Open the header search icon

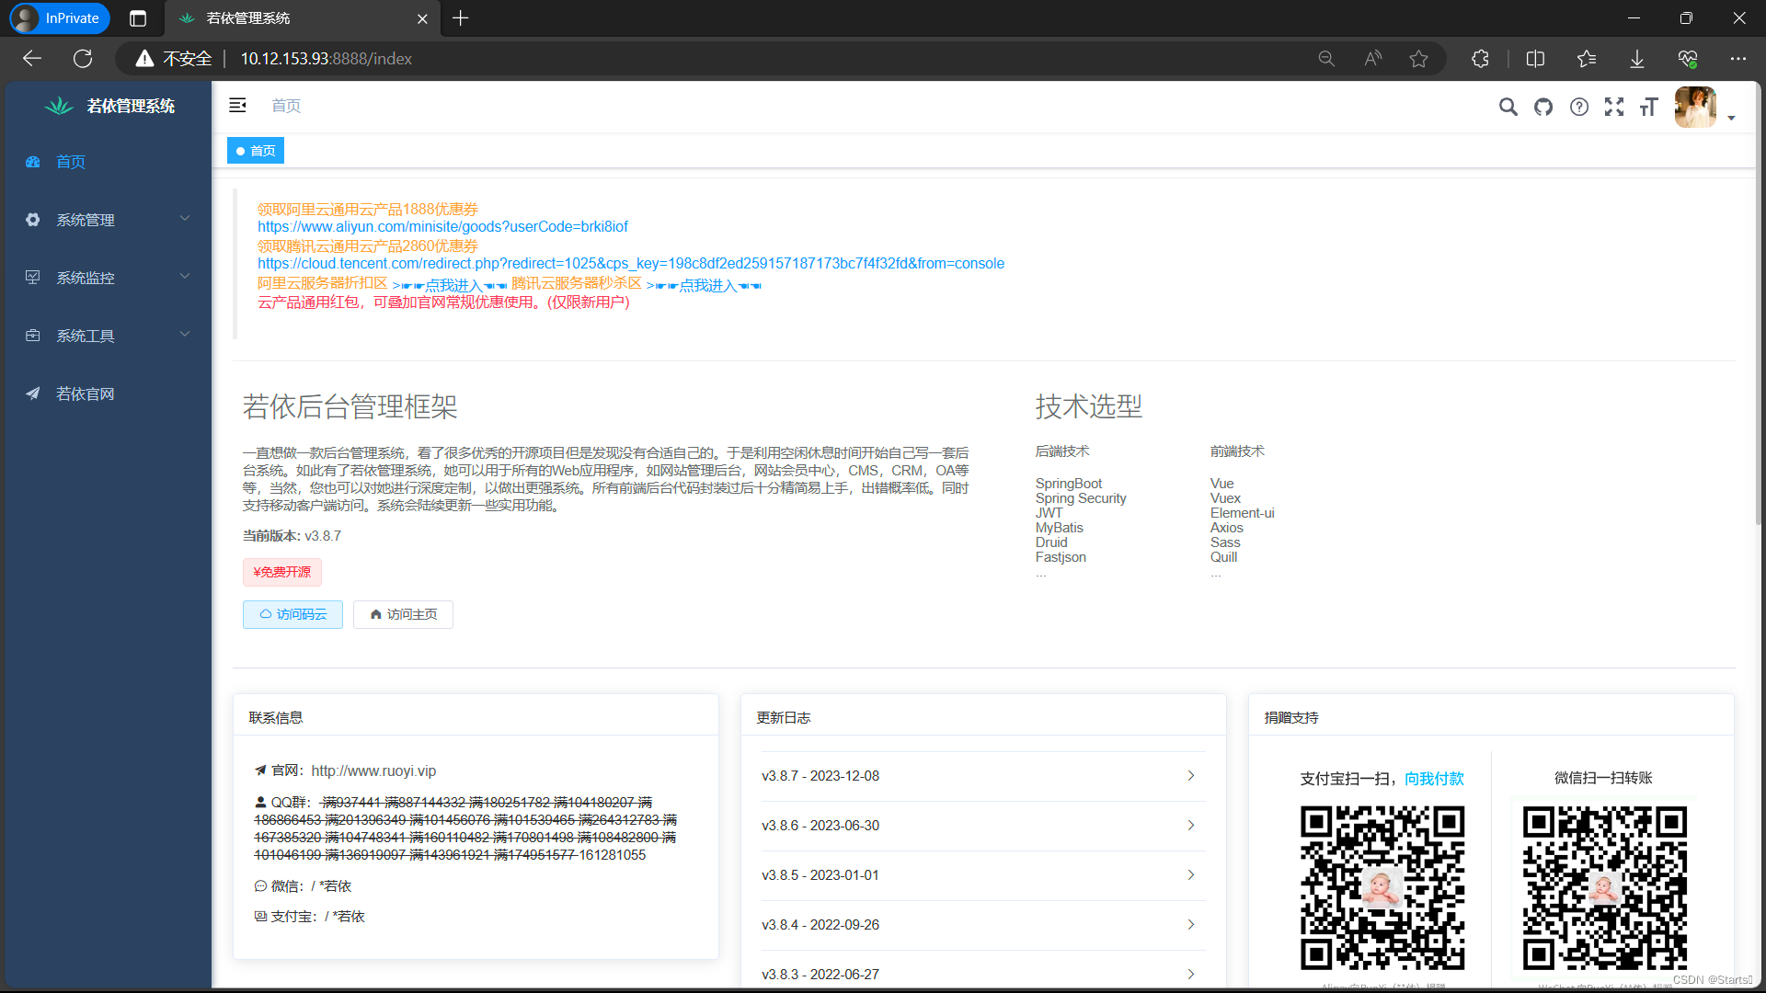1508,107
